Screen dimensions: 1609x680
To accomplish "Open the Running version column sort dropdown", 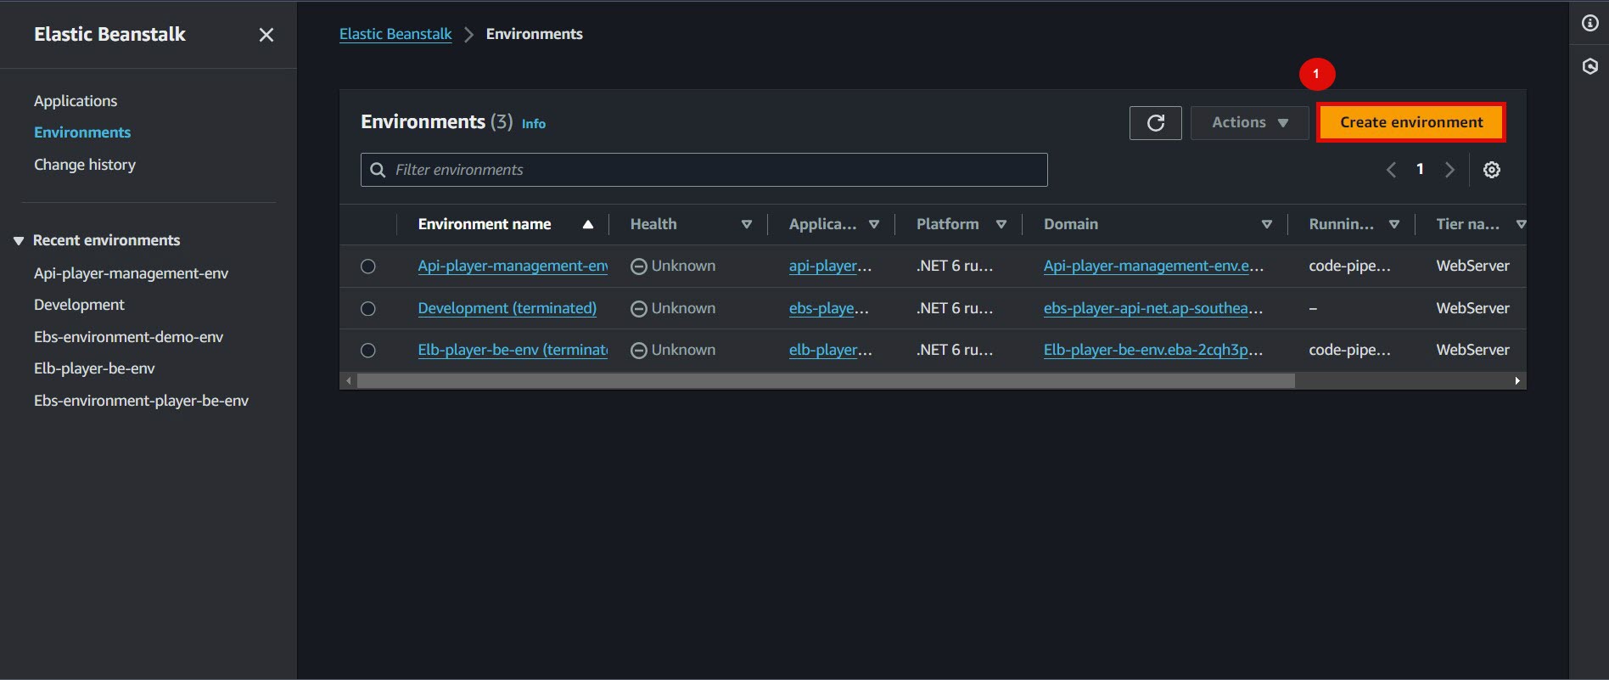I will point(1393,224).
